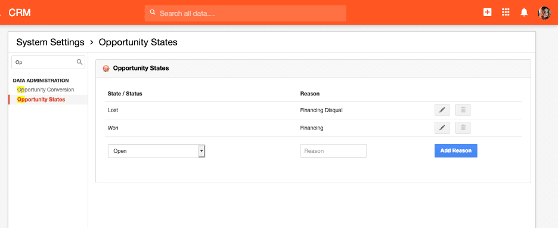Open the user profile avatar

pos(544,13)
